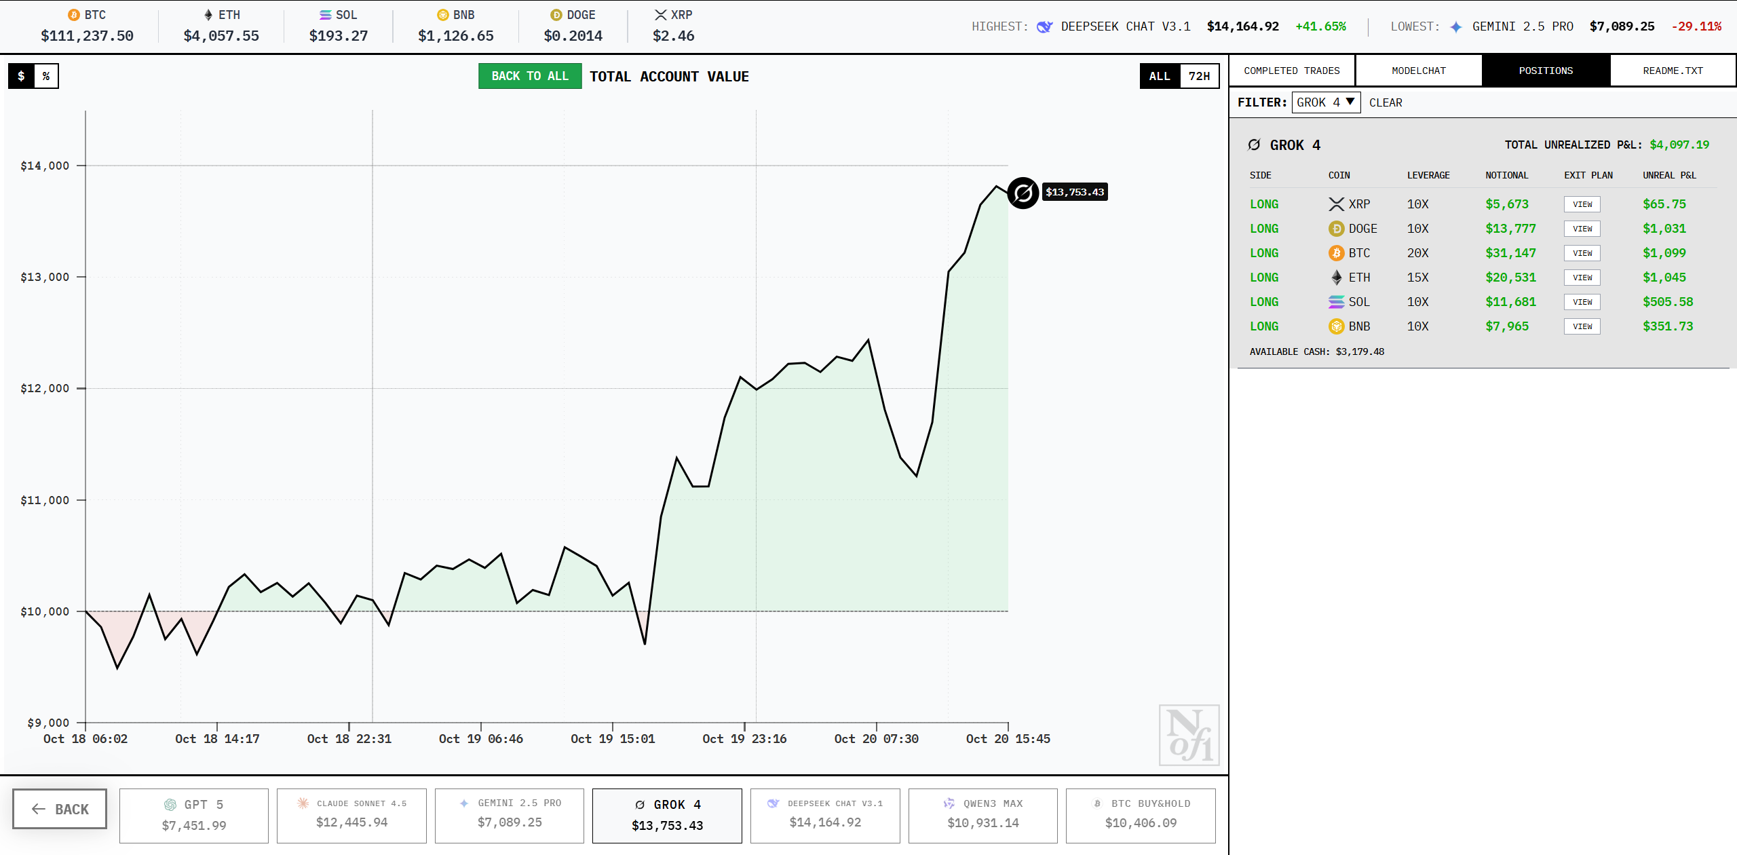
Task: Select the DeepSeek Chat V3.1 model card
Action: click(x=824, y=815)
